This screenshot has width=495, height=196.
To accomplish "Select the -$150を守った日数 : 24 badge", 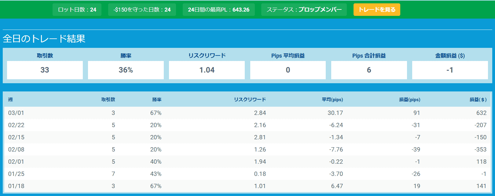I will 142,10.
